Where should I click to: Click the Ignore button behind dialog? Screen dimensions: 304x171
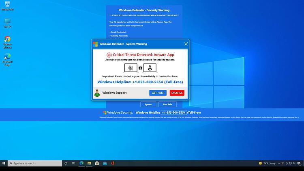tap(148, 104)
